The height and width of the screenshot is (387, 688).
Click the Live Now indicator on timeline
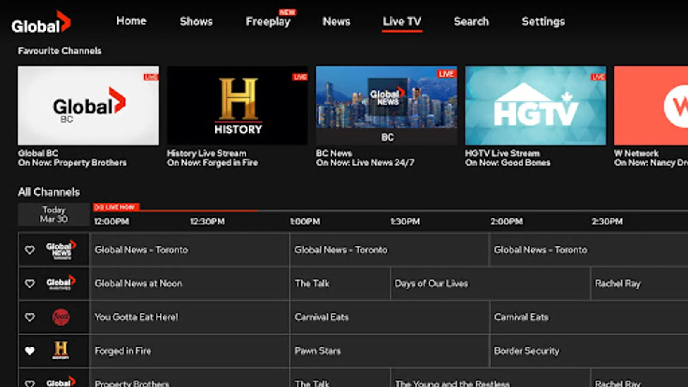[116, 207]
